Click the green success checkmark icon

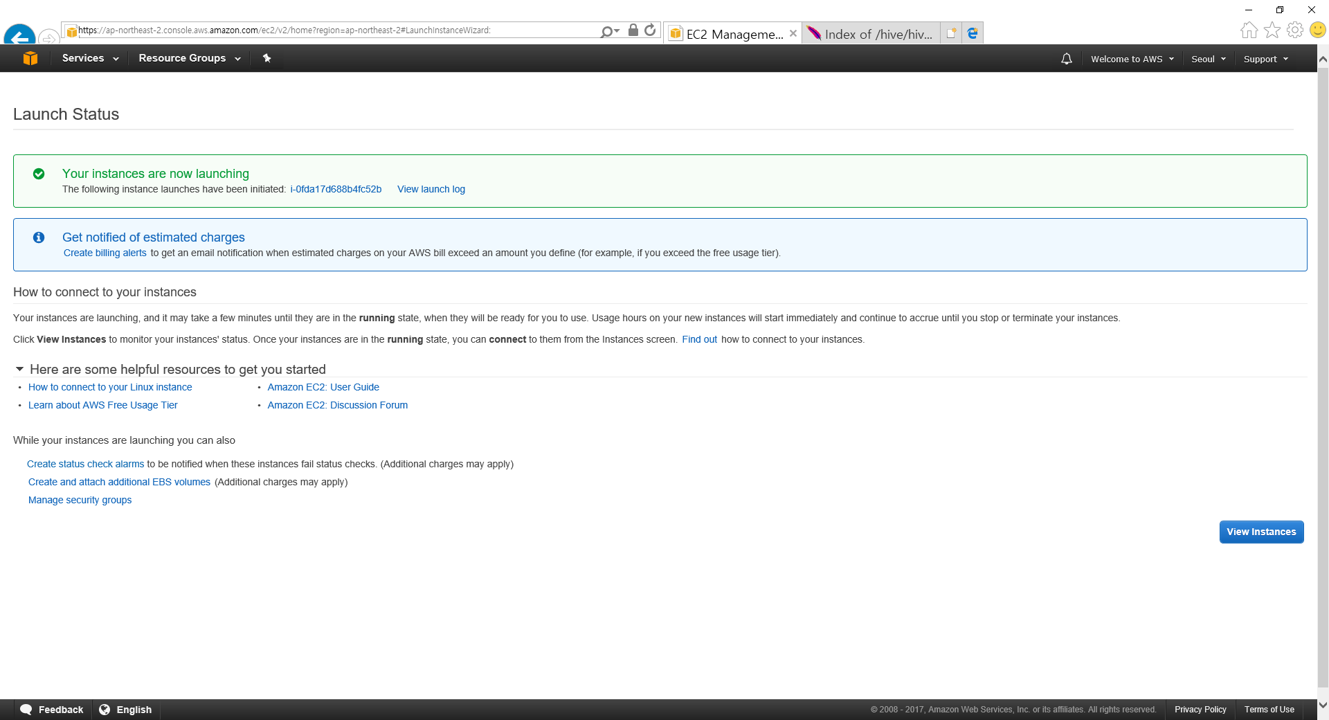pos(39,174)
